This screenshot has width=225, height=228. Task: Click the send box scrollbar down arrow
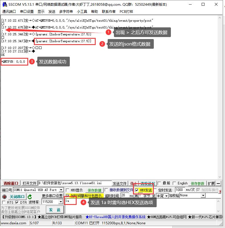click(x=218, y=211)
